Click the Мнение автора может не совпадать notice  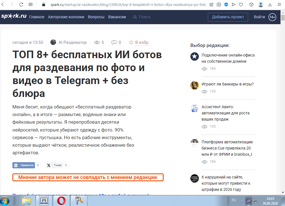[x=88, y=177]
